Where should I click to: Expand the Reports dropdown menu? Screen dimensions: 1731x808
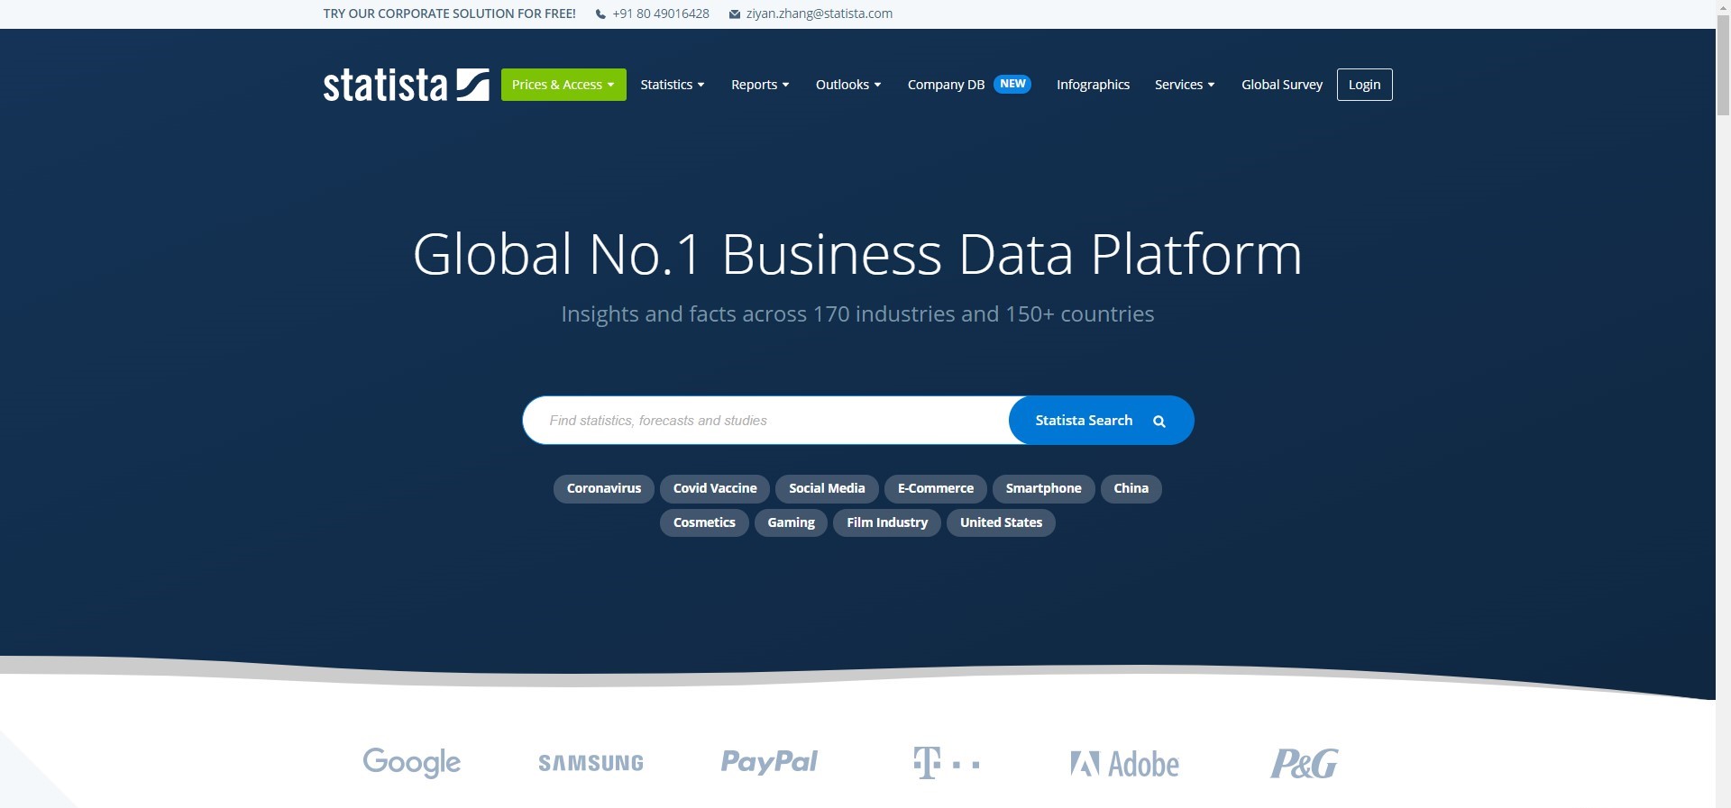pos(760,85)
